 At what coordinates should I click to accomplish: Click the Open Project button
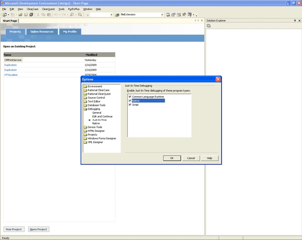(x=39, y=229)
